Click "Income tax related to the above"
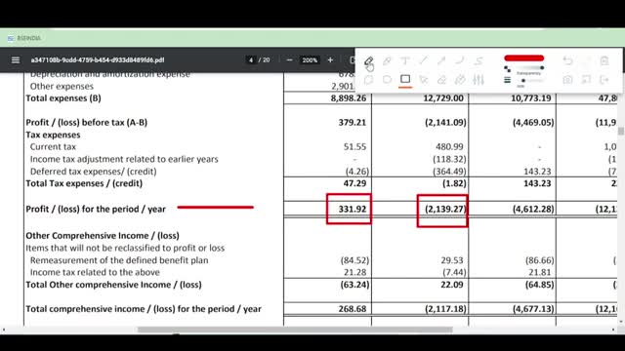This screenshot has height=351, width=625. [95, 272]
